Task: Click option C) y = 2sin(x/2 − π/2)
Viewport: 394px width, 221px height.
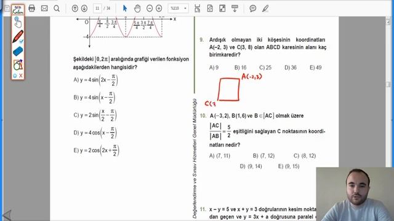Action: (x=95, y=115)
